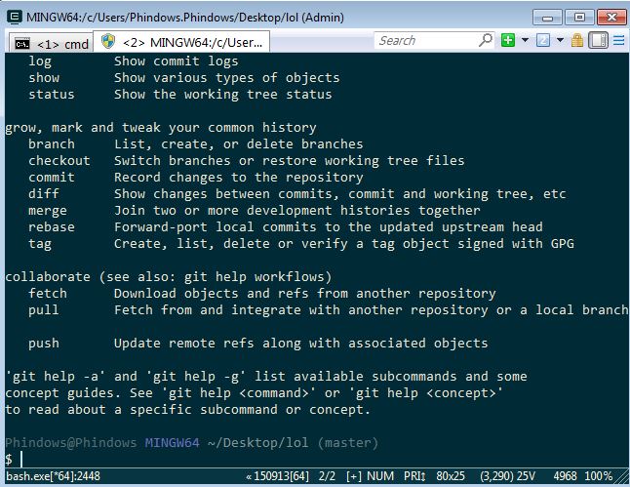This screenshot has width=630, height=487.
Task: Click the 4968 PID status entry
Action: point(565,476)
